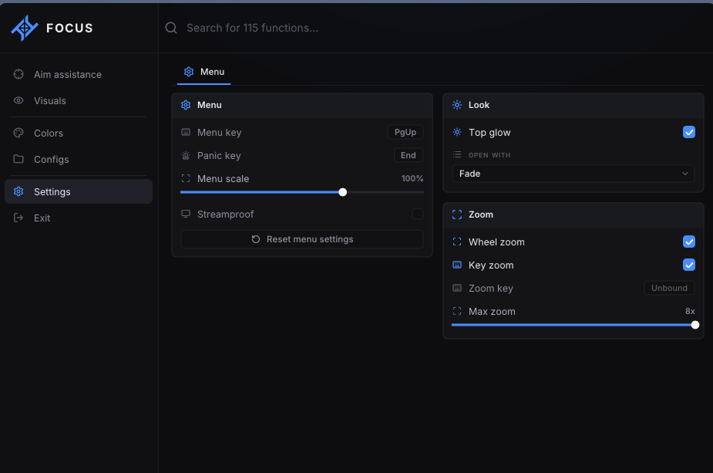Enable the Streamproof checkbox
The image size is (713, 473).
click(418, 214)
